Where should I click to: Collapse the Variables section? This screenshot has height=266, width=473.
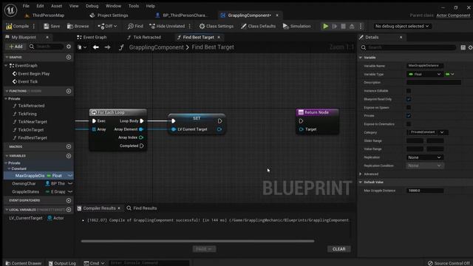click(x=7, y=156)
